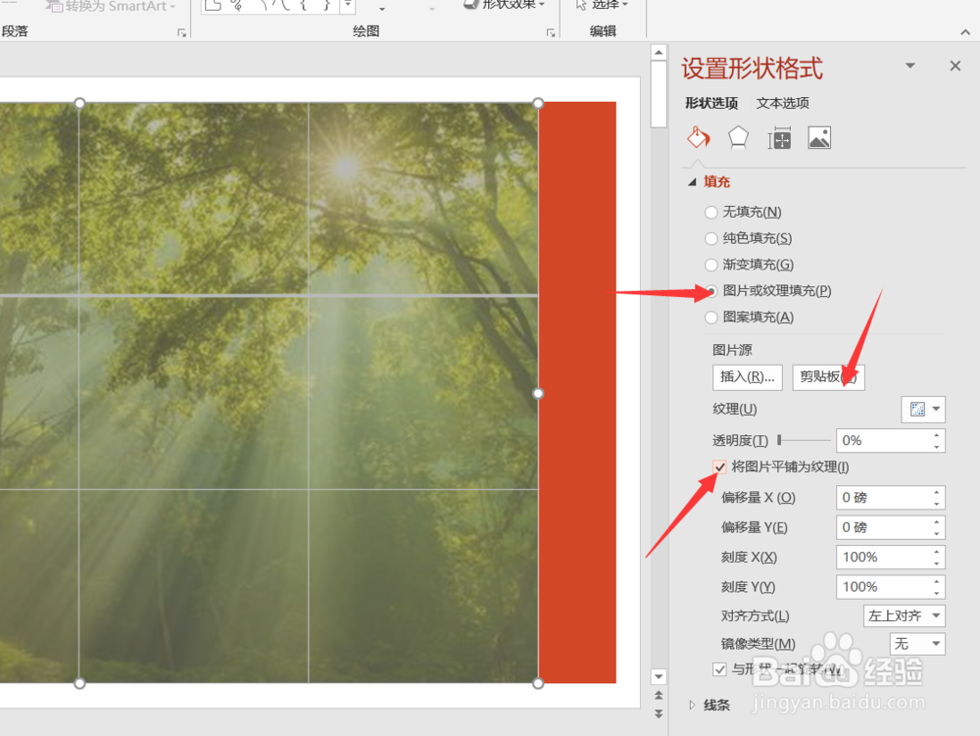The image size is (980, 736).
Task: Increase 透明度 with the up spinner
Action: (x=936, y=435)
